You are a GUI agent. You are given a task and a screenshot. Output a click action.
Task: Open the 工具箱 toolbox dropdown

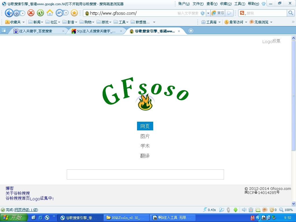[211, 22]
